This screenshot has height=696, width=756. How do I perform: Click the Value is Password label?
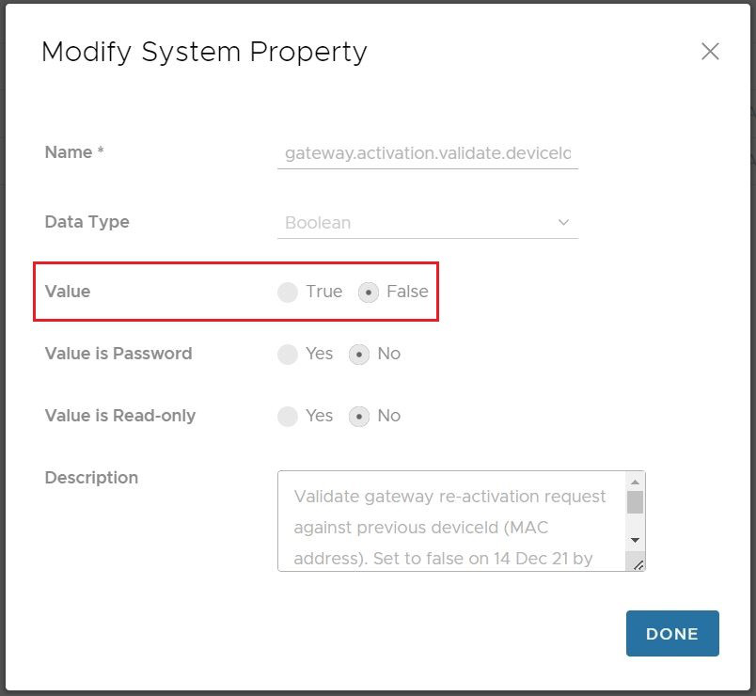tap(118, 354)
